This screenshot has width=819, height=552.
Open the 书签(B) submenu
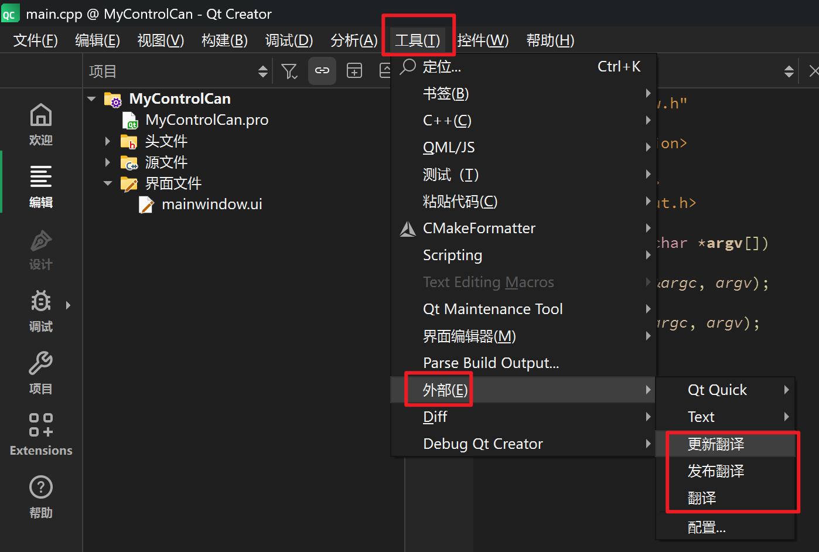coord(524,94)
